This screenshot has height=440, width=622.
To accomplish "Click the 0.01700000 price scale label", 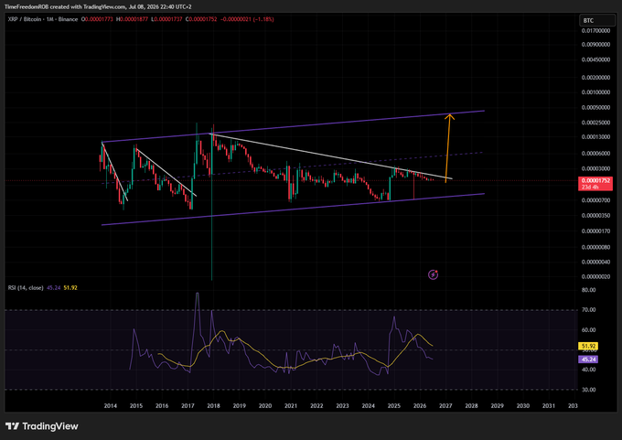I will tap(595, 30).
